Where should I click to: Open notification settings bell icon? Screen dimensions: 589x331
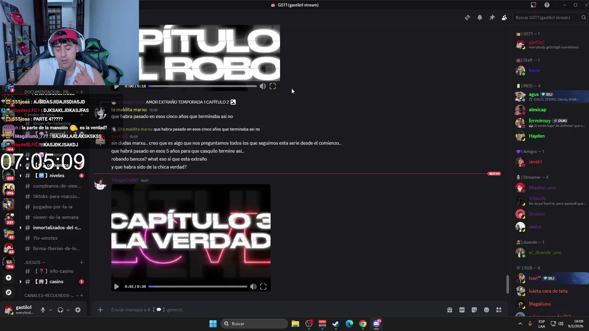coord(479,17)
